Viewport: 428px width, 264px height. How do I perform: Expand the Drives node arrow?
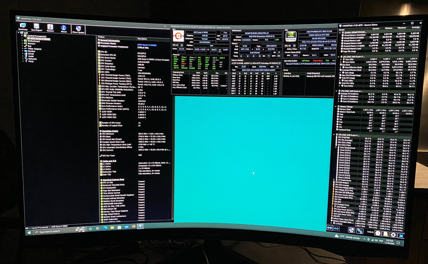[22, 54]
